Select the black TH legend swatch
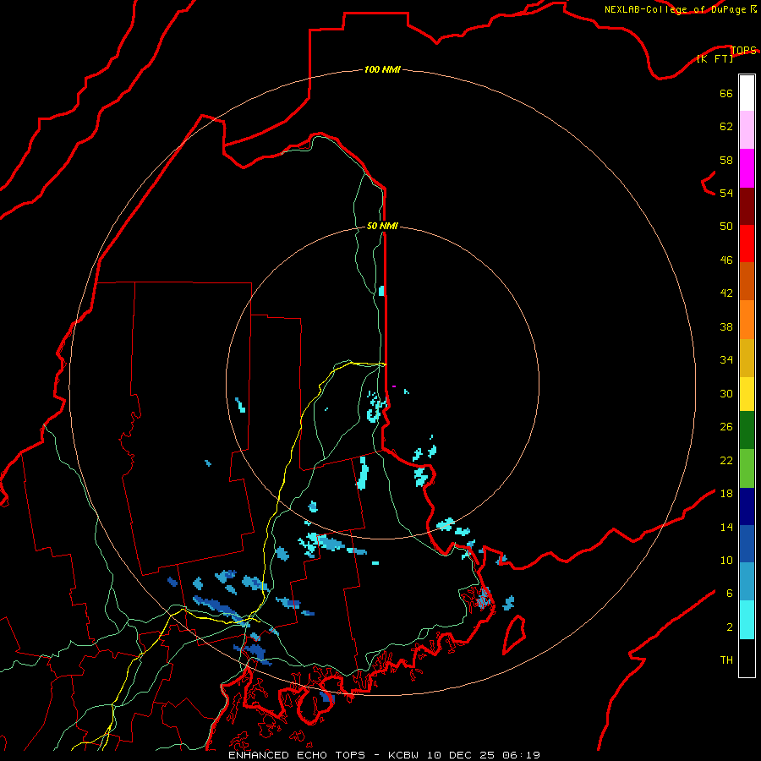 (747, 658)
